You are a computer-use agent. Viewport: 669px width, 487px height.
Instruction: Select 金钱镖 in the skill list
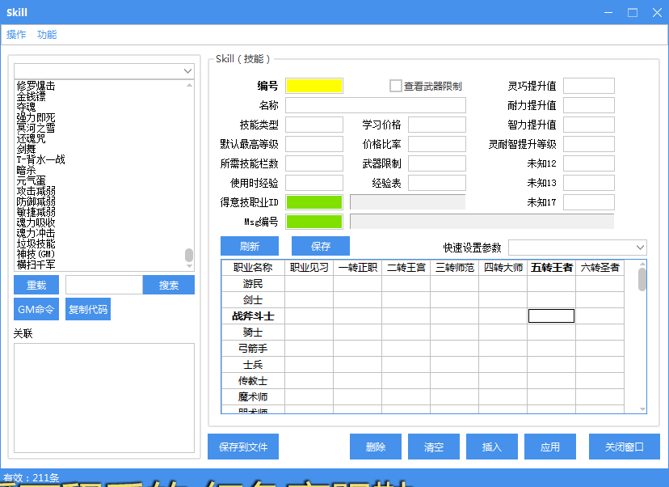point(31,96)
